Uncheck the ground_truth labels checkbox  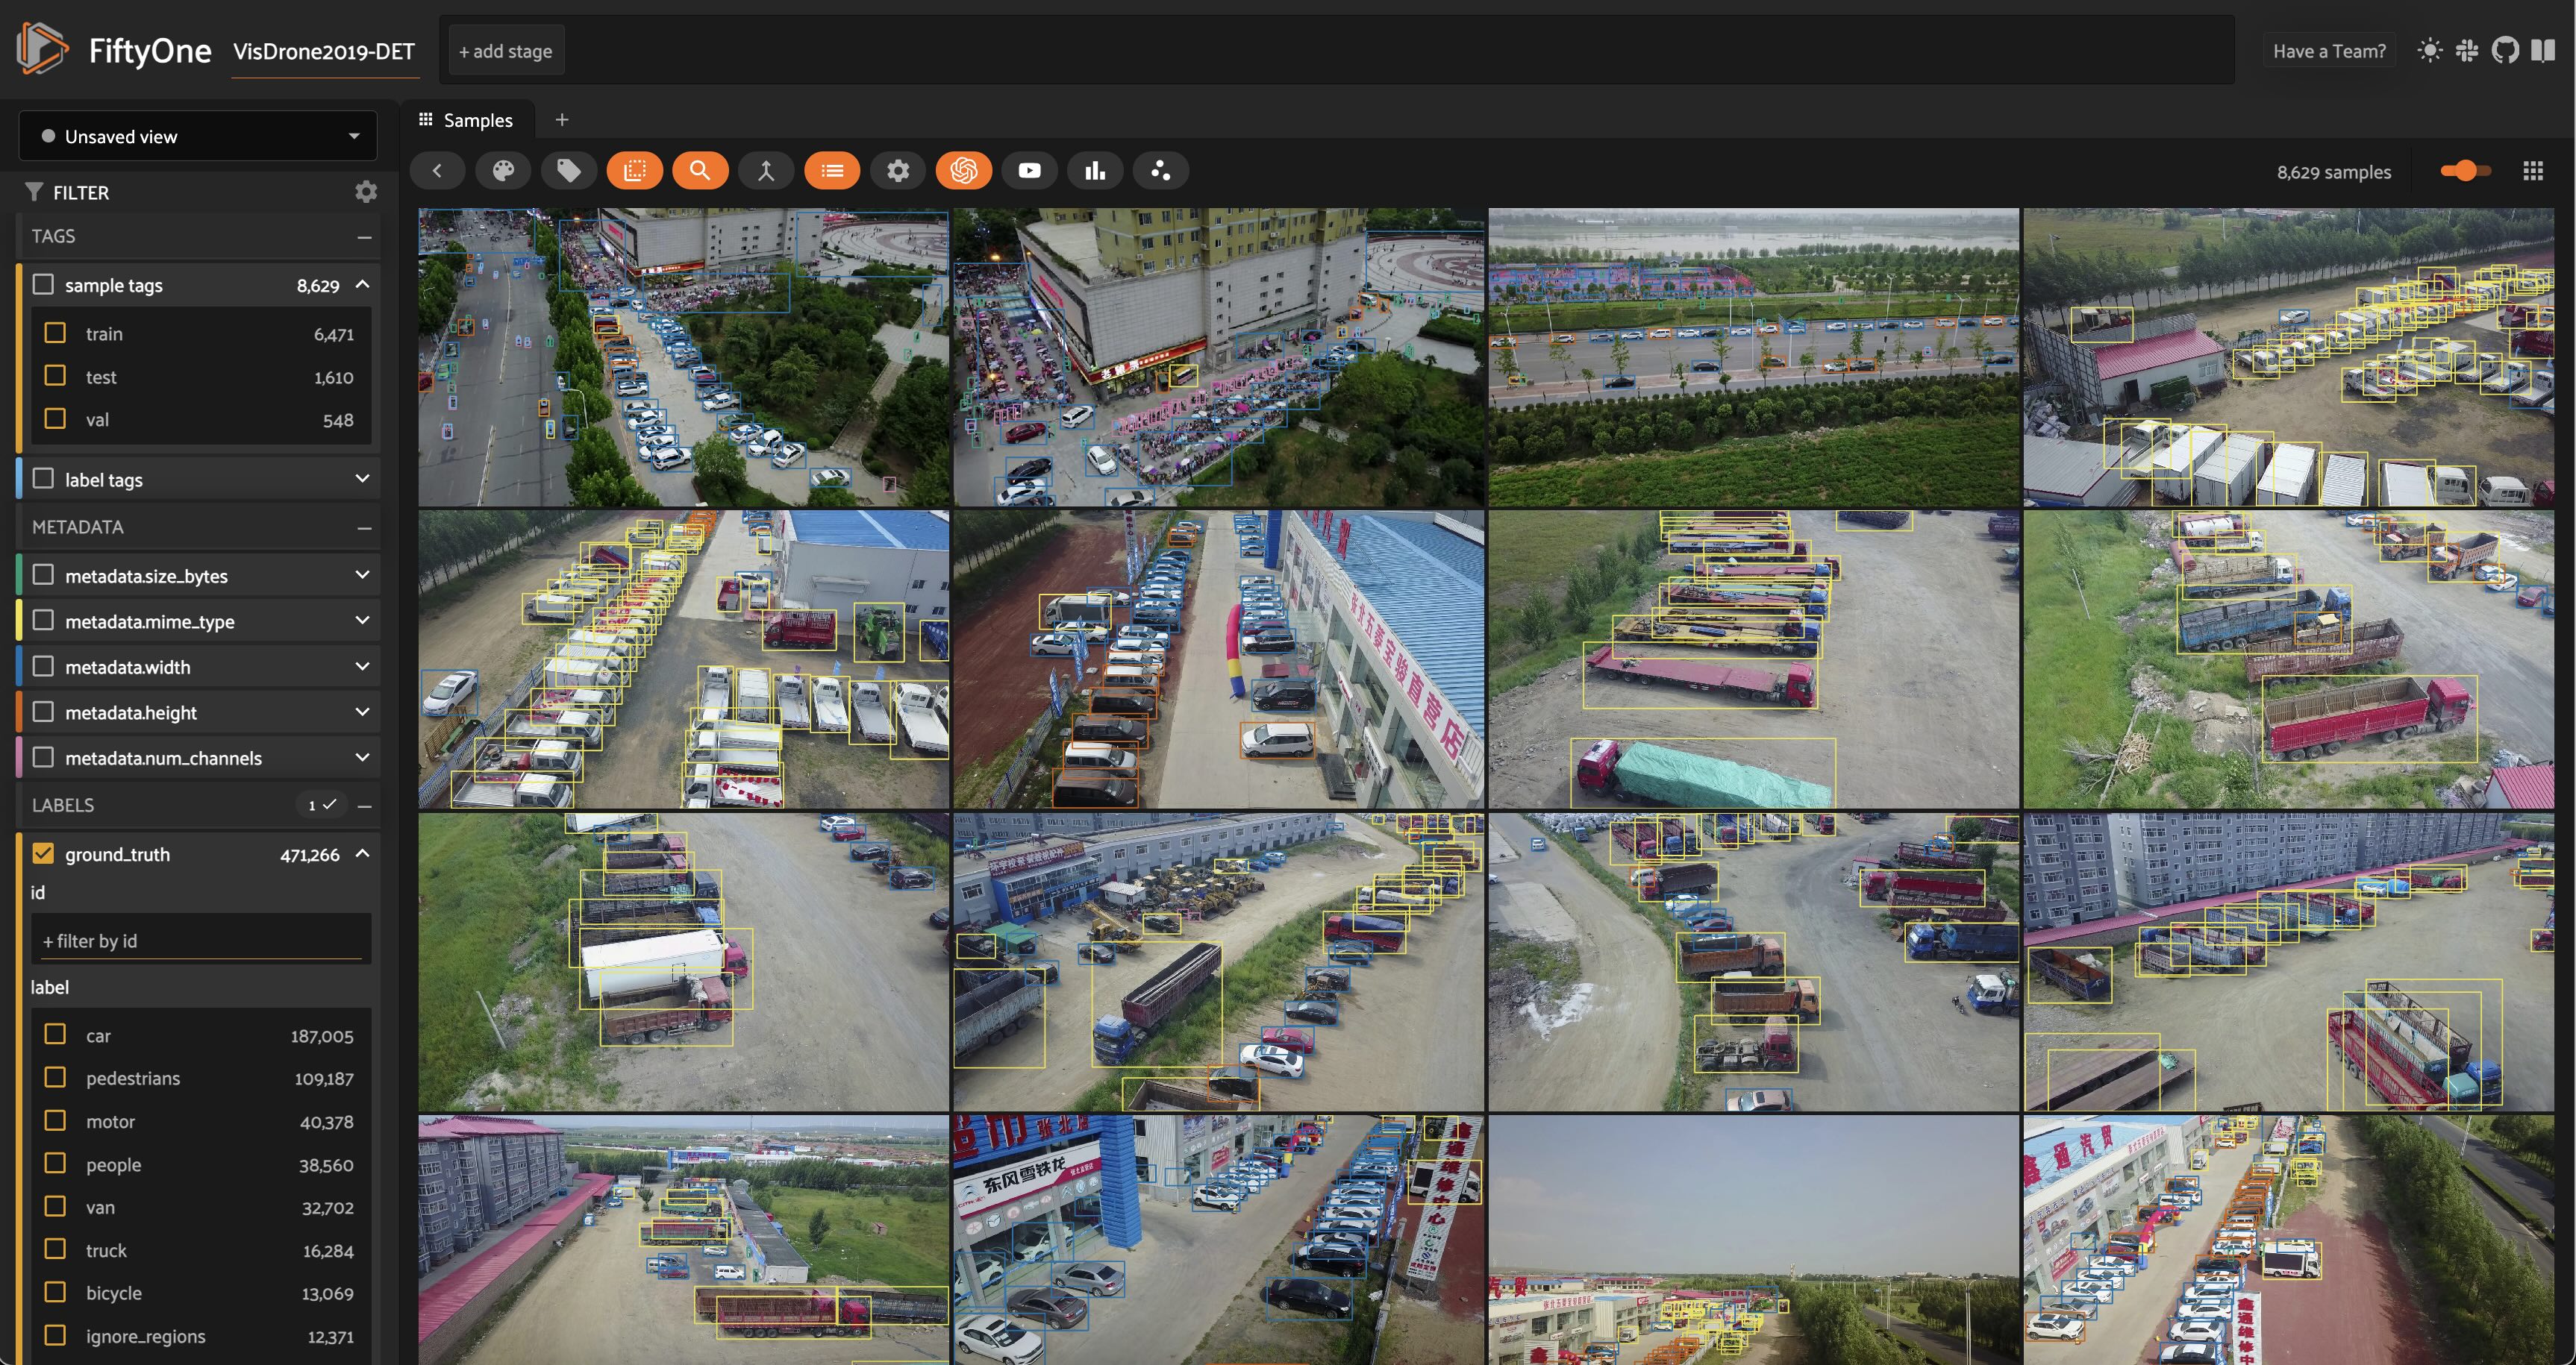click(43, 853)
